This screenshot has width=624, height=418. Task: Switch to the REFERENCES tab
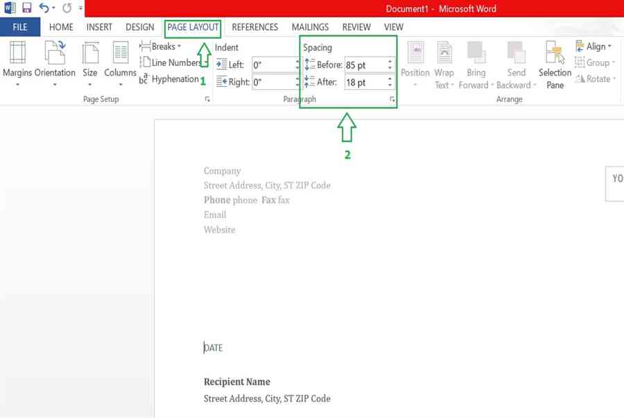pyautogui.click(x=254, y=27)
